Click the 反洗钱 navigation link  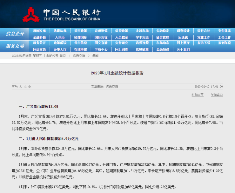[183, 37]
